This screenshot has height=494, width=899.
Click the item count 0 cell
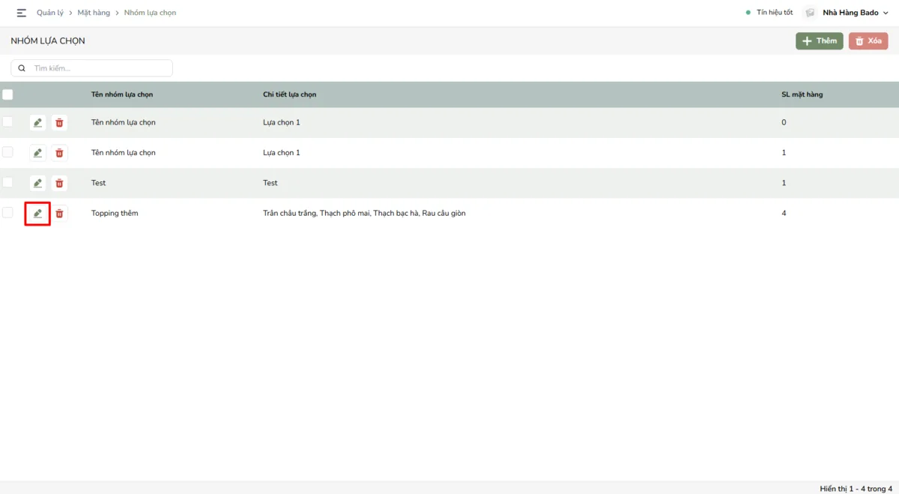784,122
